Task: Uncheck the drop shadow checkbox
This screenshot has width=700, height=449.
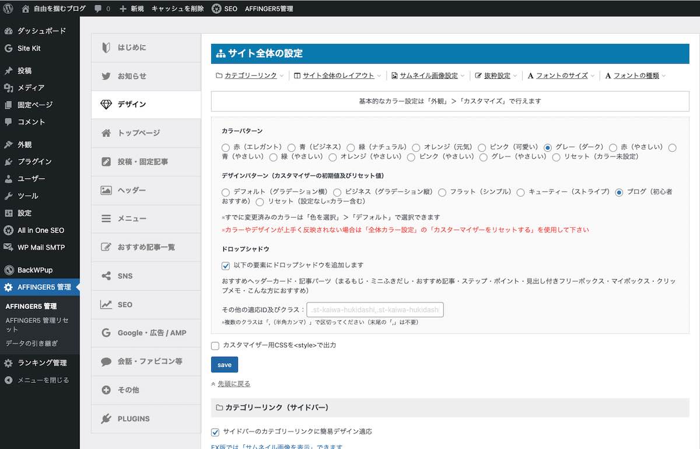Action: click(226, 266)
